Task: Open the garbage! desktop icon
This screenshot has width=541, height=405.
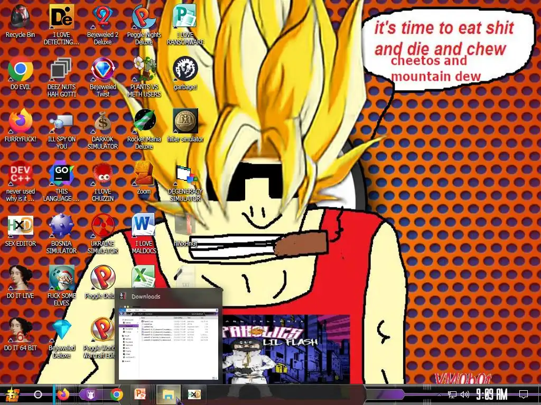Action: click(185, 73)
